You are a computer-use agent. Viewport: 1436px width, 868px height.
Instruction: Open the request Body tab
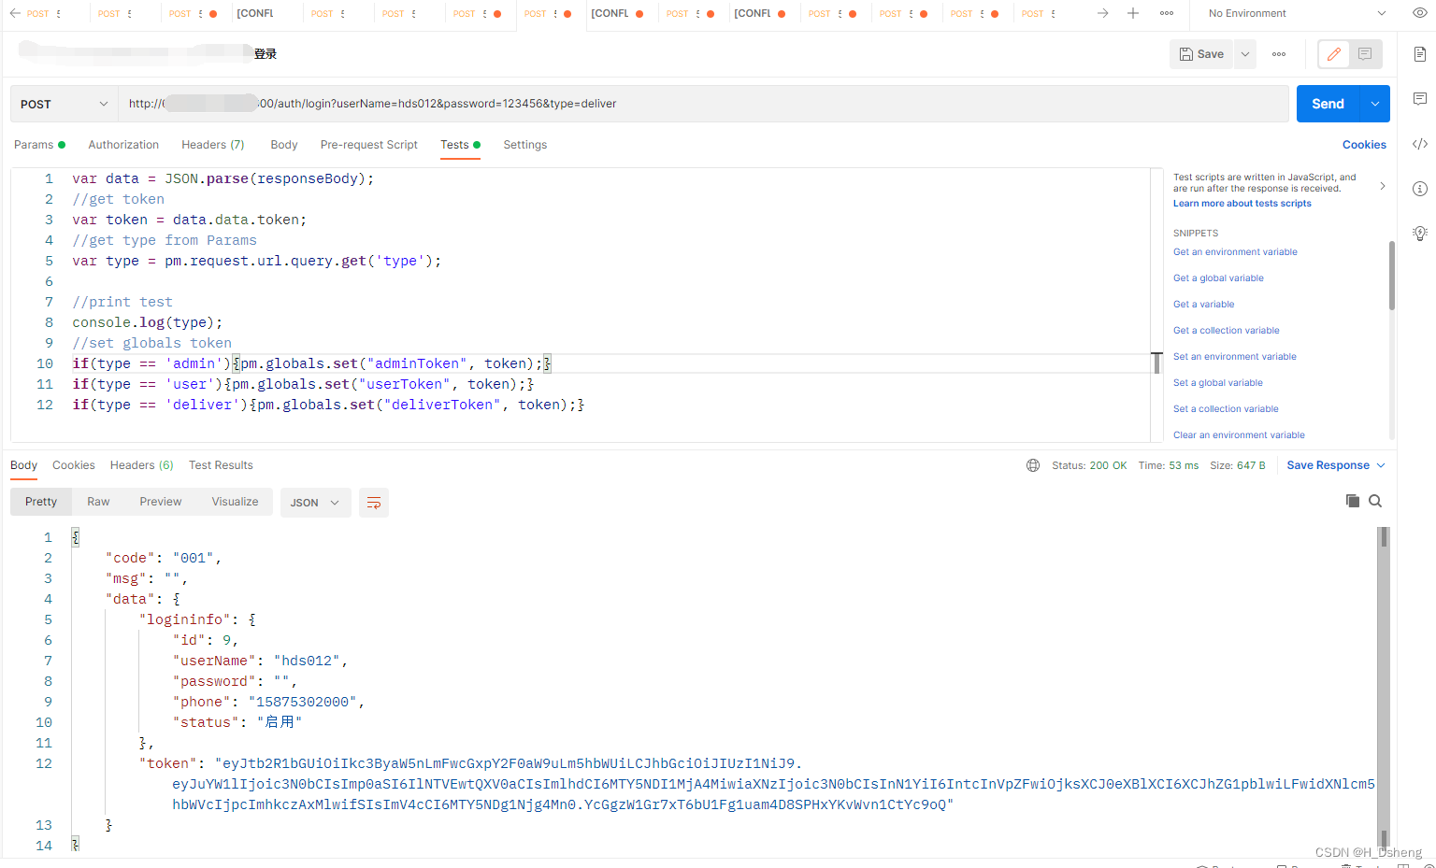coord(284,145)
